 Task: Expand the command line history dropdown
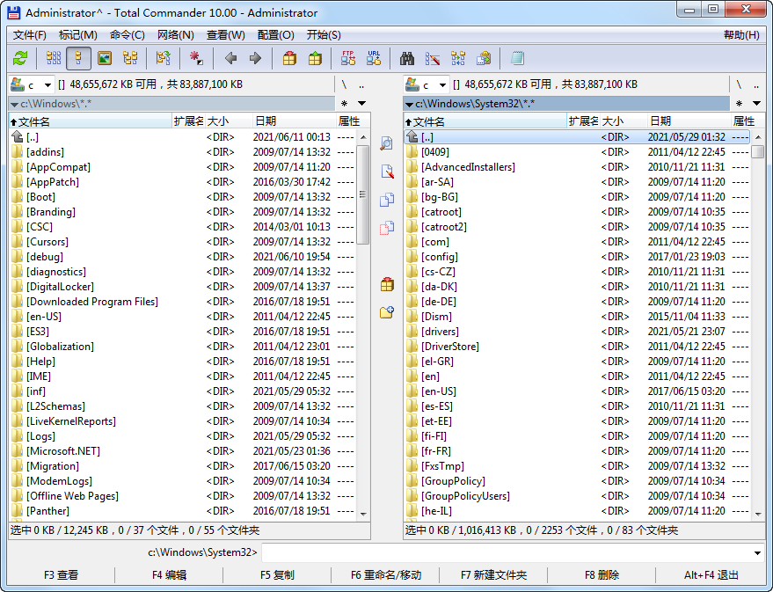pos(758,553)
